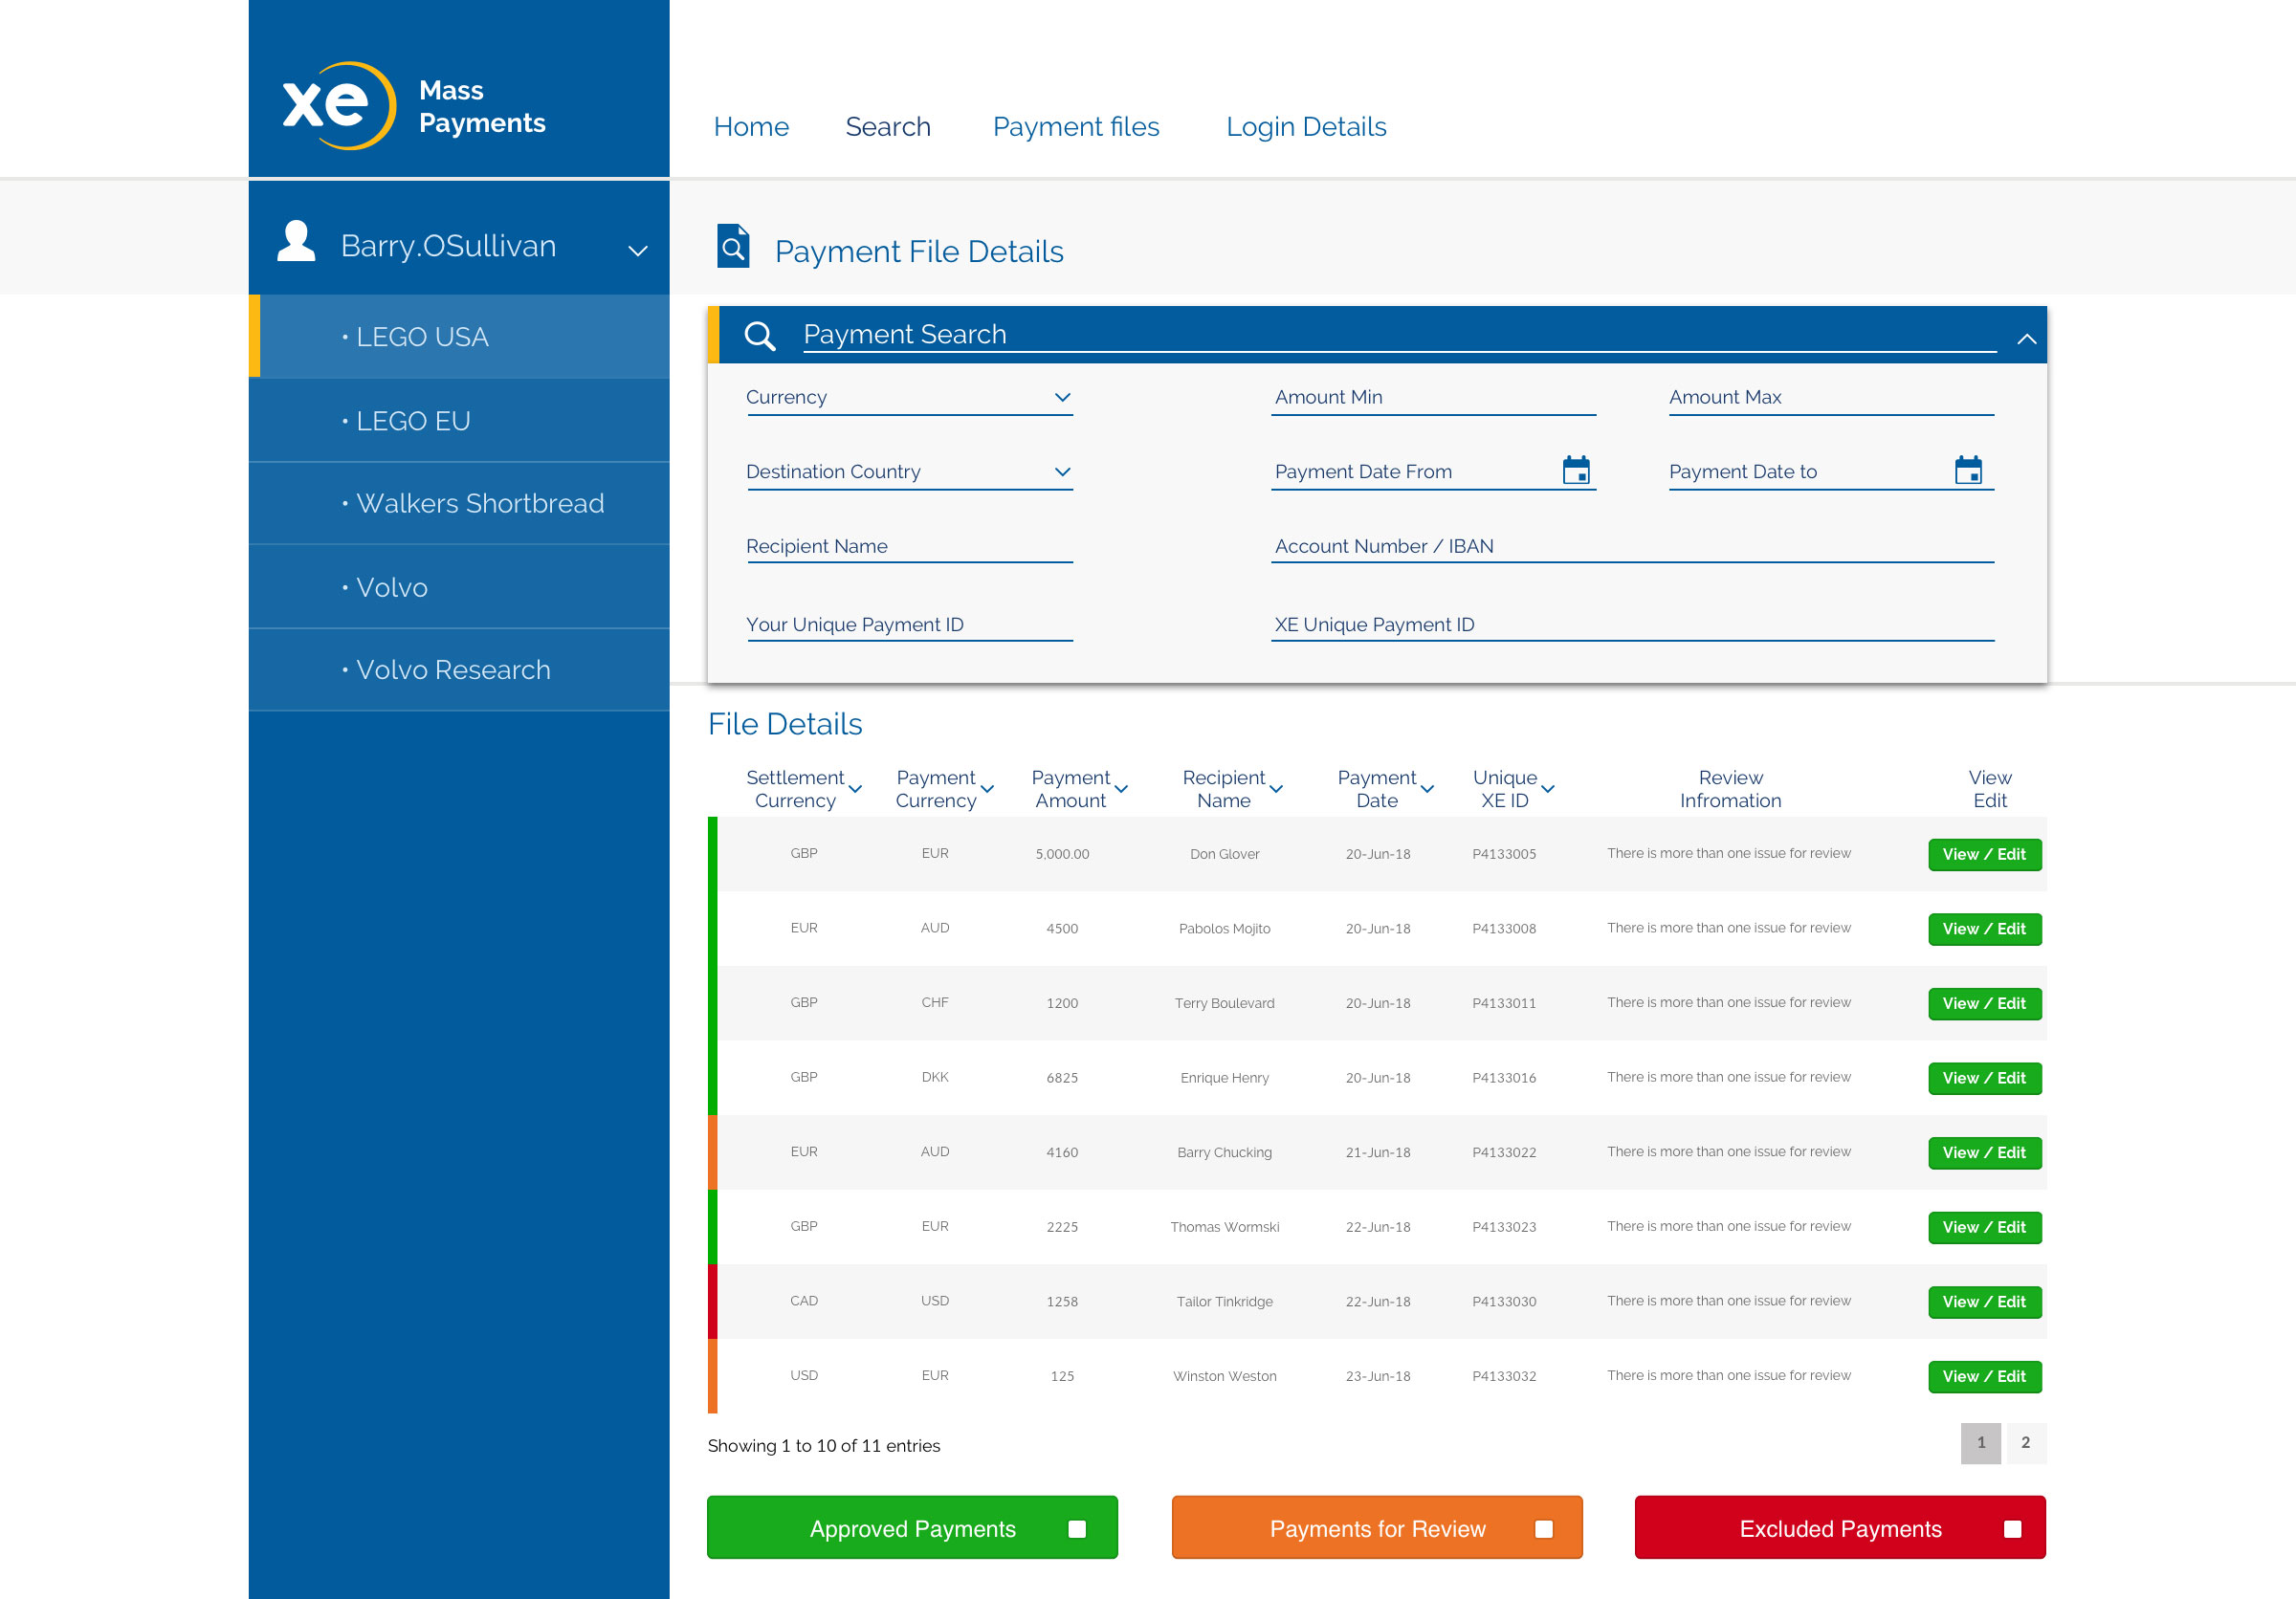The height and width of the screenshot is (1599, 2296).
Task: Click the user profile avatar icon
Action: 296,243
